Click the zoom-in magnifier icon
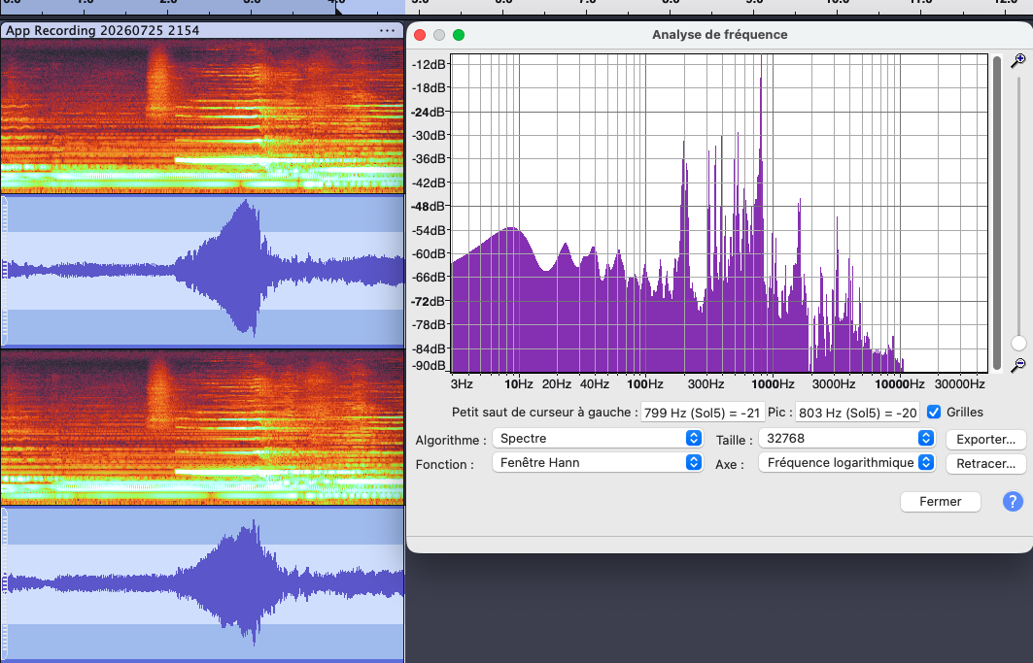 pyautogui.click(x=1018, y=60)
